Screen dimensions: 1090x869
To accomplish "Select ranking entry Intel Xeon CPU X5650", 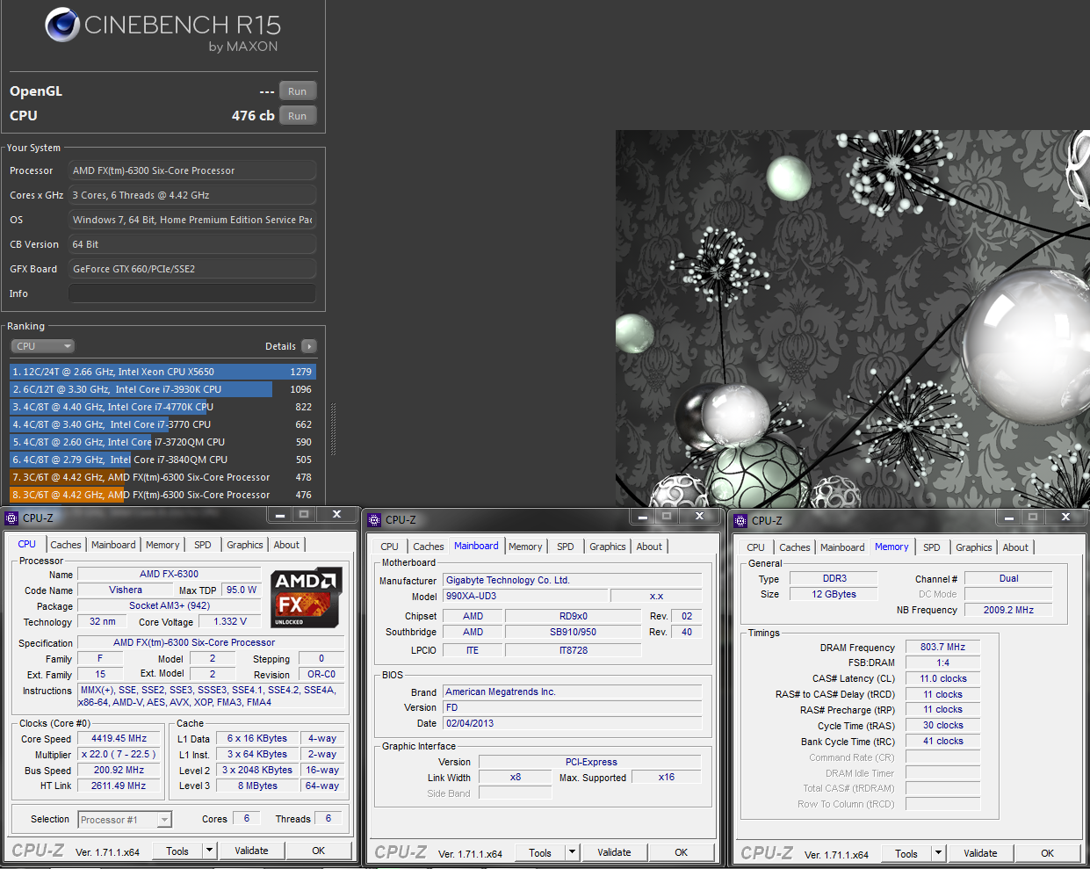I will pos(162,372).
